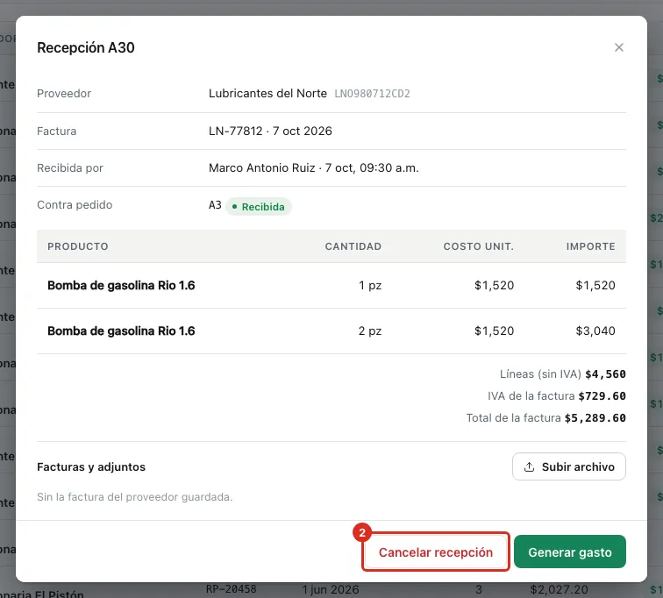663x598 pixels.
Task: Click the IMPORTE column header
Action: (x=591, y=246)
